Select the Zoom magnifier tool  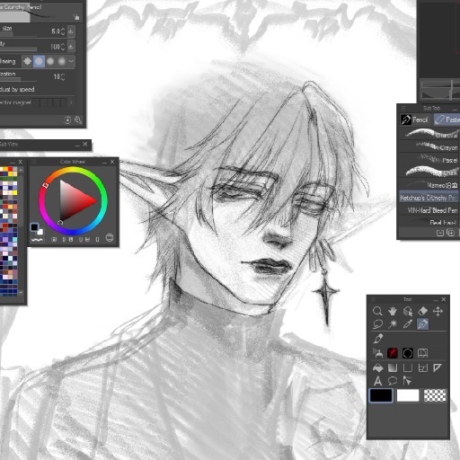coord(377,311)
